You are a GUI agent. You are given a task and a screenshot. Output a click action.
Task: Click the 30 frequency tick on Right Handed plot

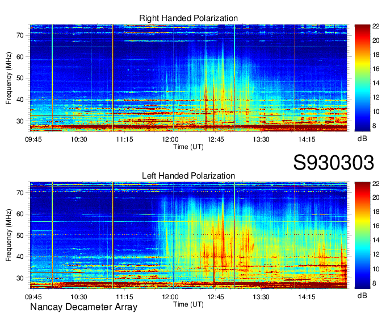pos(20,121)
